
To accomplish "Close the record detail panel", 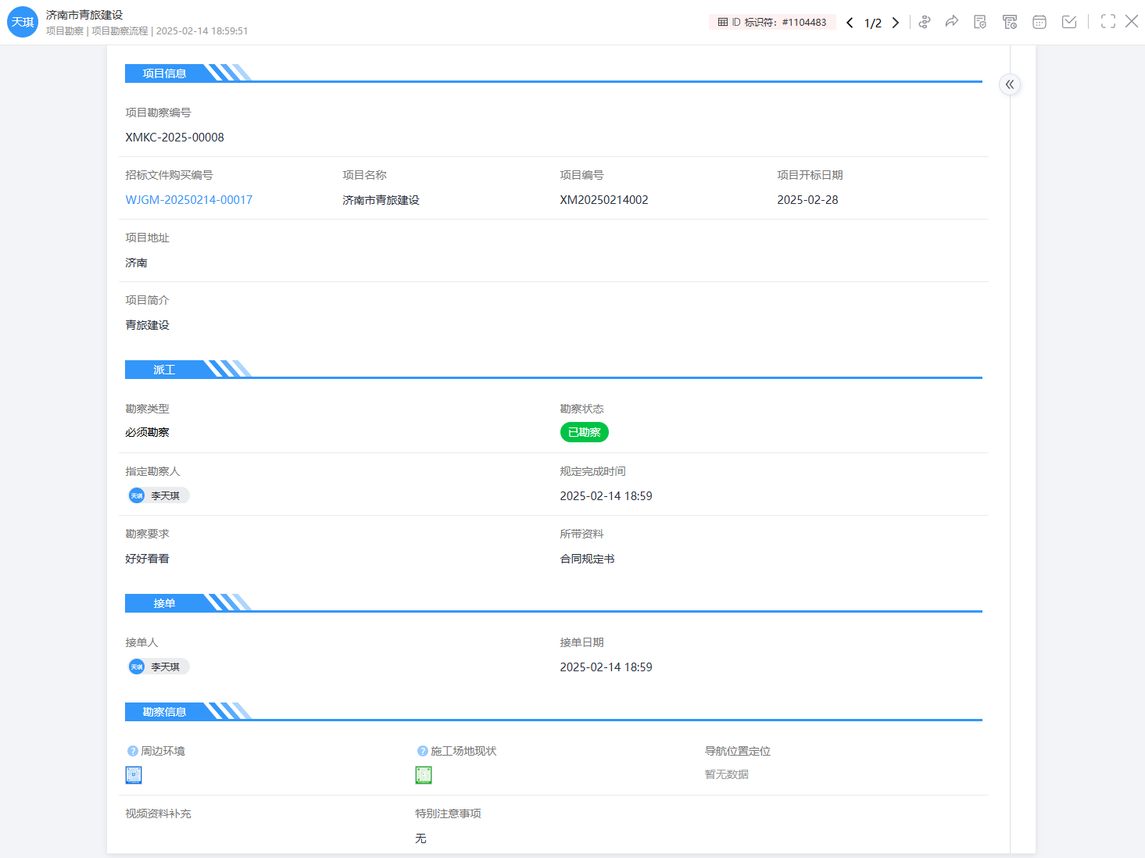I will [1132, 22].
